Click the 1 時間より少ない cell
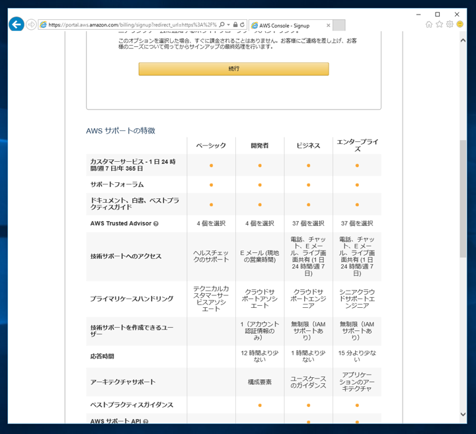This screenshot has width=476, height=434. pyautogui.click(x=309, y=356)
